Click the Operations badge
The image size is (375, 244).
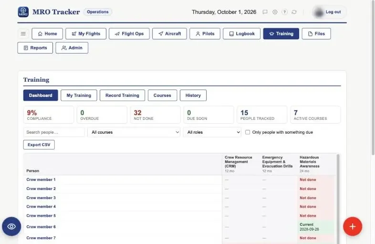tap(98, 12)
